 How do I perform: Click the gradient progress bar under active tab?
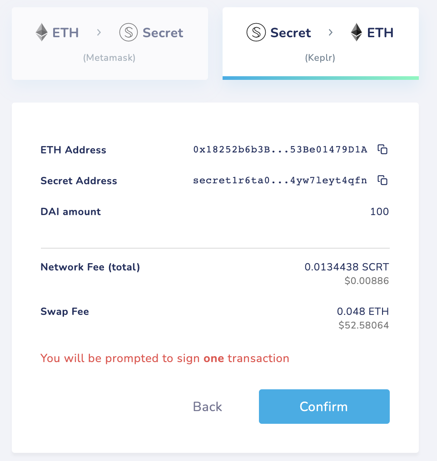(x=320, y=77)
